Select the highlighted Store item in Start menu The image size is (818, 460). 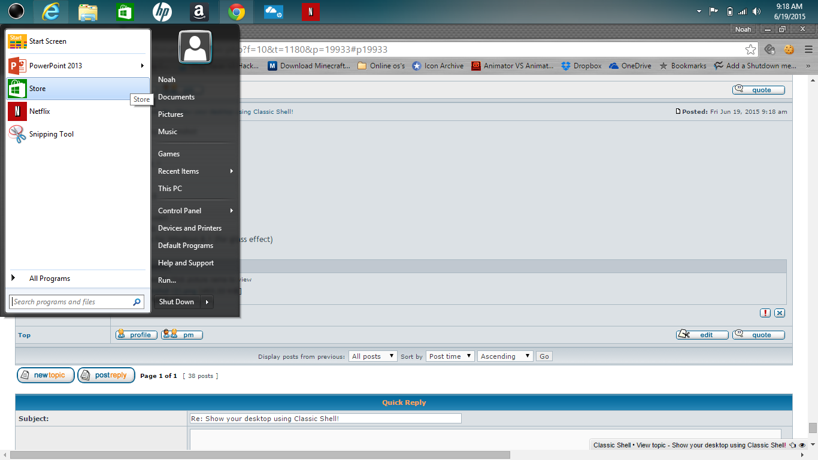[x=78, y=89]
